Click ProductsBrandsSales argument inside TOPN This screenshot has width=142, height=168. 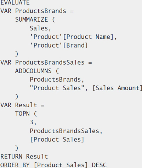[64, 131]
